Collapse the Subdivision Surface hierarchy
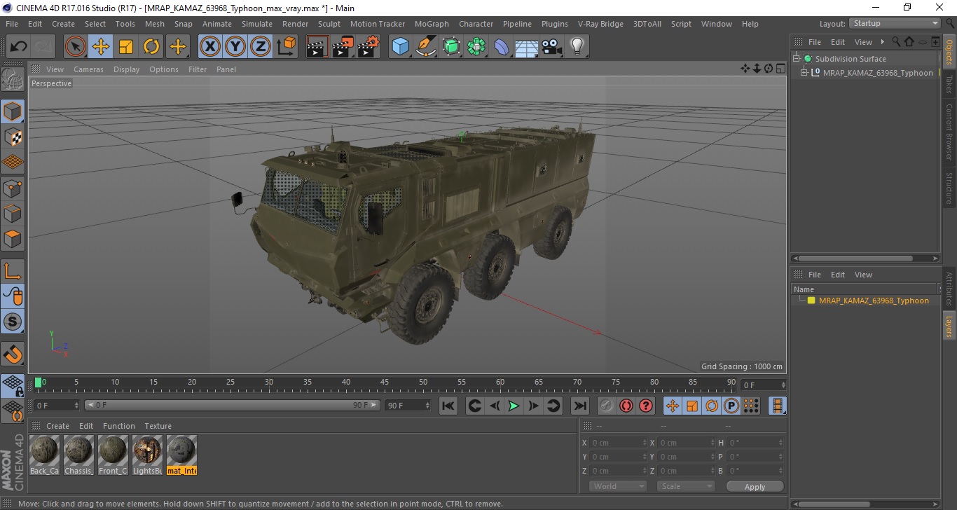This screenshot has width=957, height=510. (797, 59)
